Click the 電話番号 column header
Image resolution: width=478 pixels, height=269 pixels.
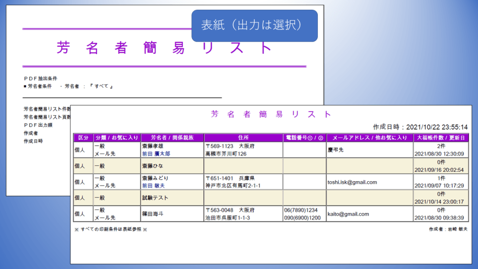(304, 138)
